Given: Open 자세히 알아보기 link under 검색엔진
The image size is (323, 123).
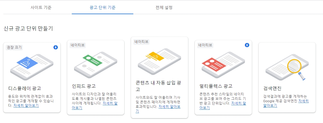Looking at the screenshot, I should (286, 103).
